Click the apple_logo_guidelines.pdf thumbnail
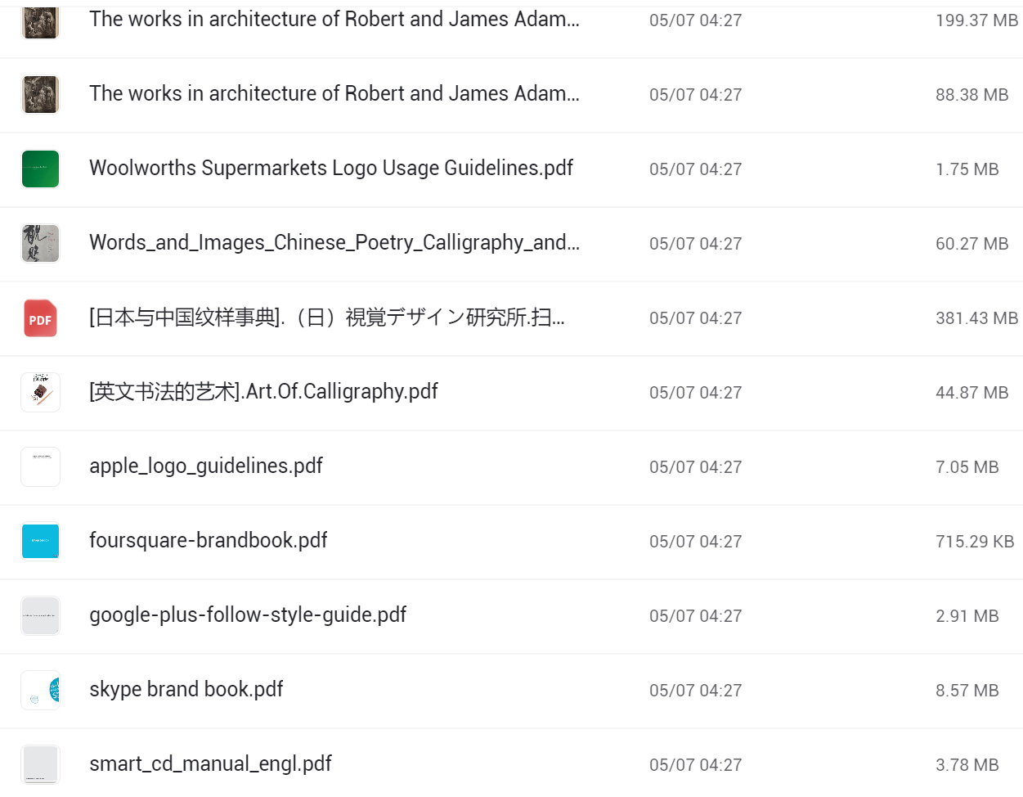 (x=40, y=467)
